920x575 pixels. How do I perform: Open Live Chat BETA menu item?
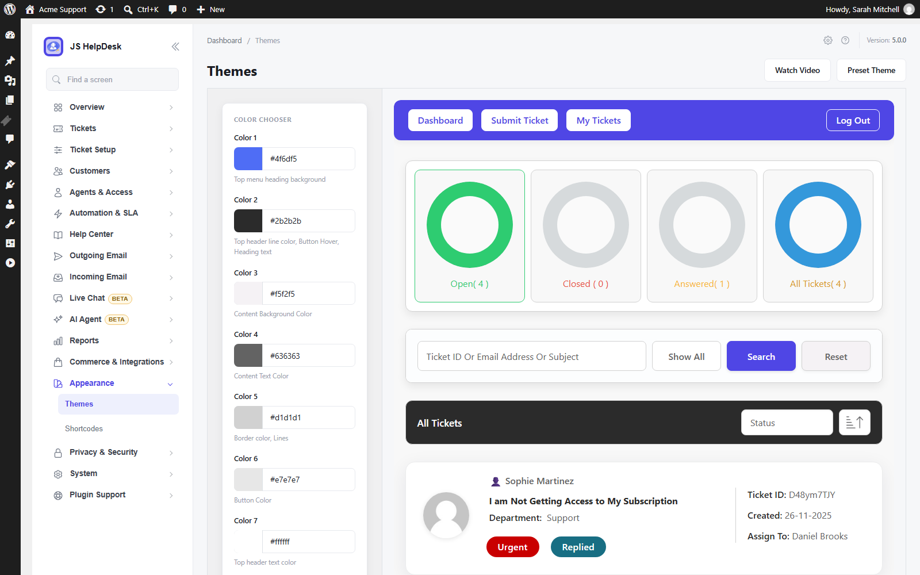(x=113, y=298)
